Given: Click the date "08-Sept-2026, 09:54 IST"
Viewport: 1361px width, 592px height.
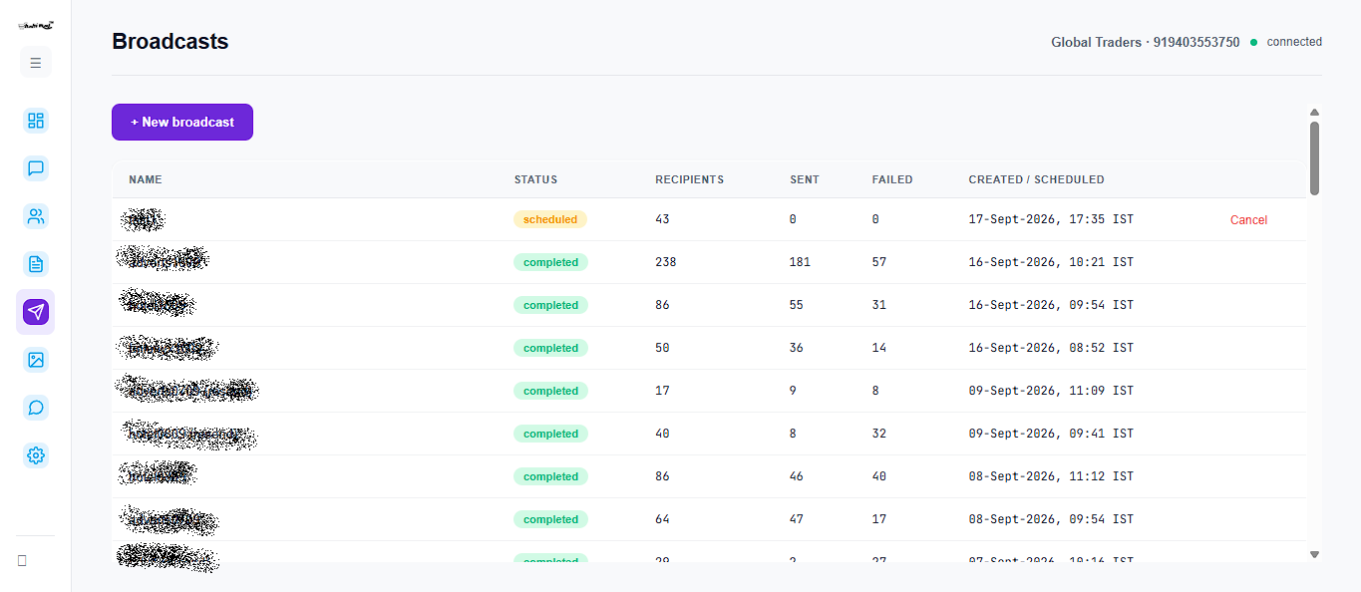Looking at the screenshot, I should click(x=1051, y=519).
